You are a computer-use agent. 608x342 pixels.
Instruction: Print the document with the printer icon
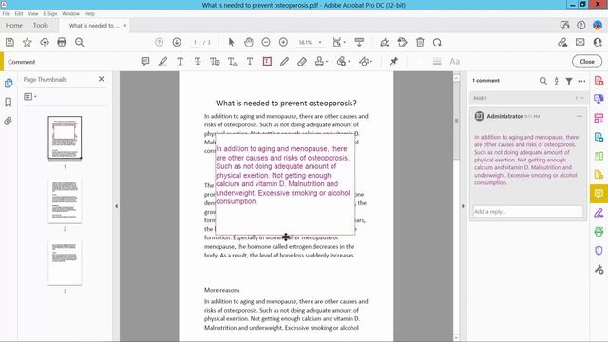[x=62, y=42]
